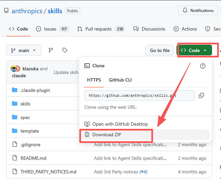Click the repository book icon
Image resolution: width=221 pixels, height=179 pixels.
tap(6, 11)
